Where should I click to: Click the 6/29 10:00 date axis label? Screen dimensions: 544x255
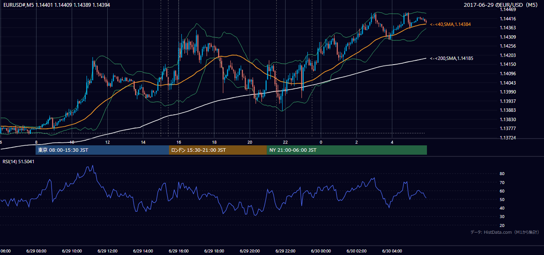tap(72, 251)
